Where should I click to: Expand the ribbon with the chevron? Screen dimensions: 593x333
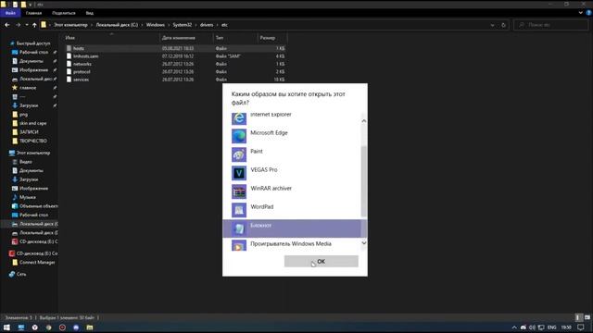581,13
